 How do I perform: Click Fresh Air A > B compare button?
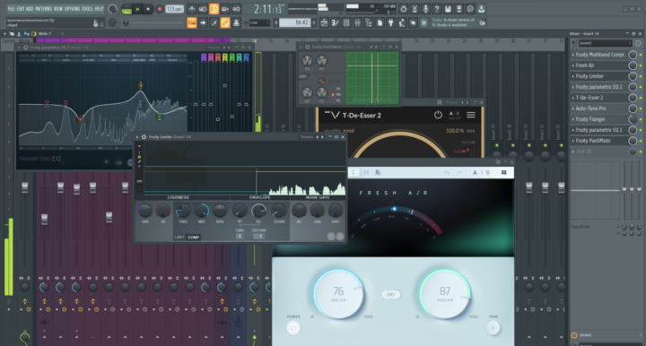tap(481, 173)
